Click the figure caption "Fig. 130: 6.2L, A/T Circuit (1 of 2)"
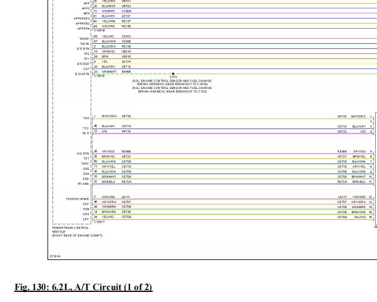Image resolution: width=377 pixels, height=302 pixels. (83, 287)
